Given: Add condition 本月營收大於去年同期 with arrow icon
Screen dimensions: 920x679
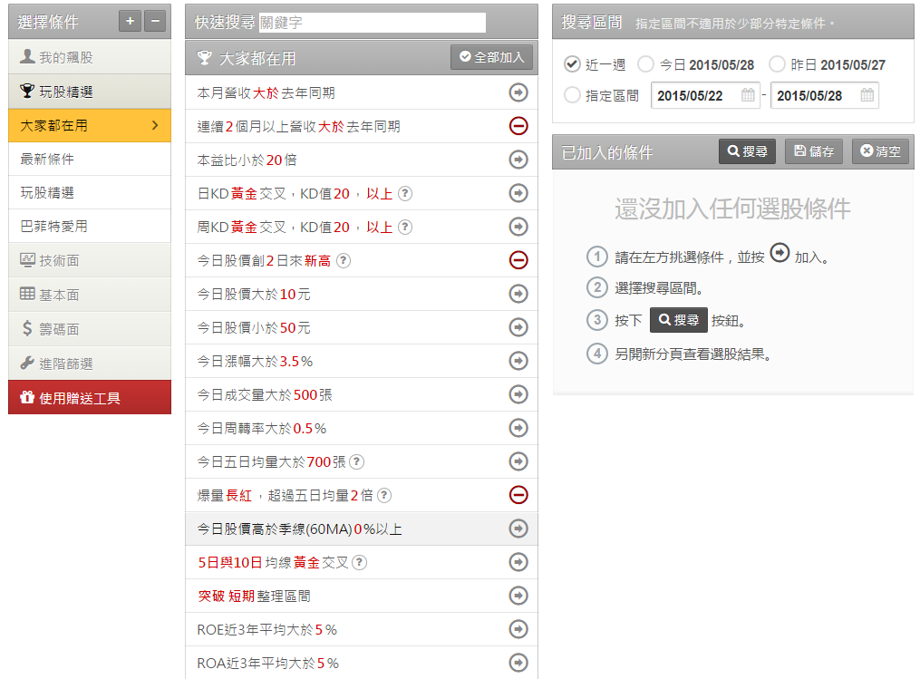Looking at the screenshot, I should tap(518, 92).
